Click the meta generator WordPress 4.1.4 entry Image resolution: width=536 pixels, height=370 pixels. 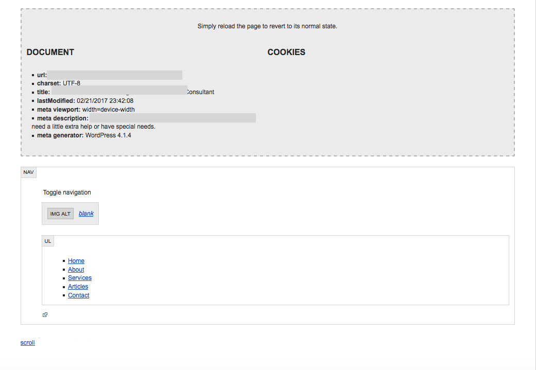point(84,135)
